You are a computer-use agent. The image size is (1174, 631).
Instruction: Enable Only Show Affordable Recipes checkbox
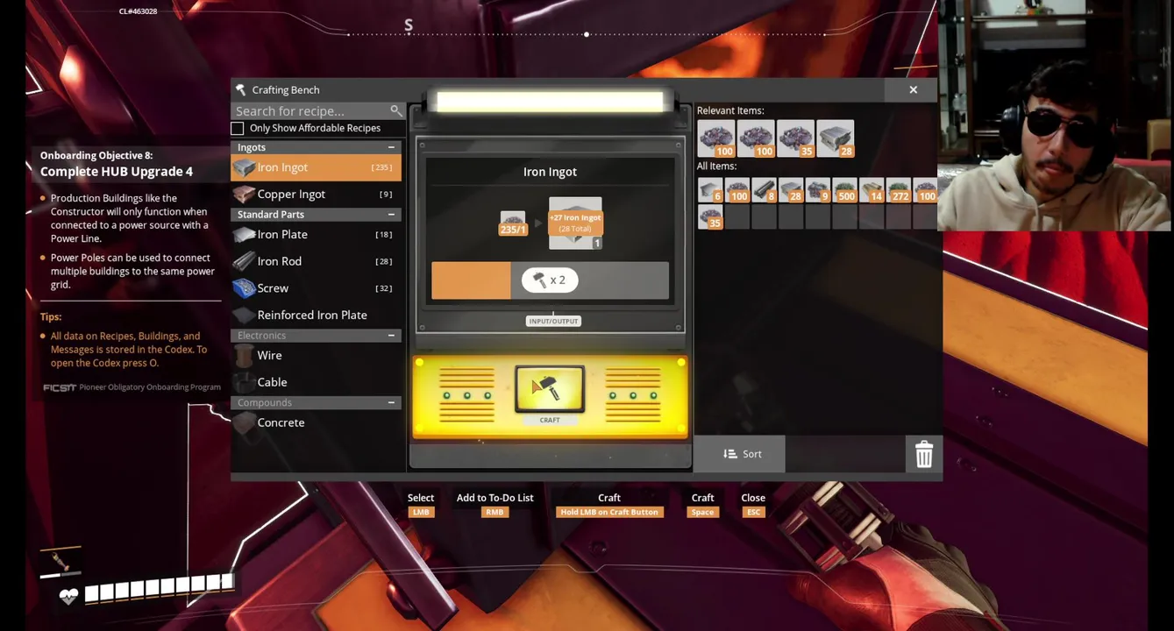point(238,129)
